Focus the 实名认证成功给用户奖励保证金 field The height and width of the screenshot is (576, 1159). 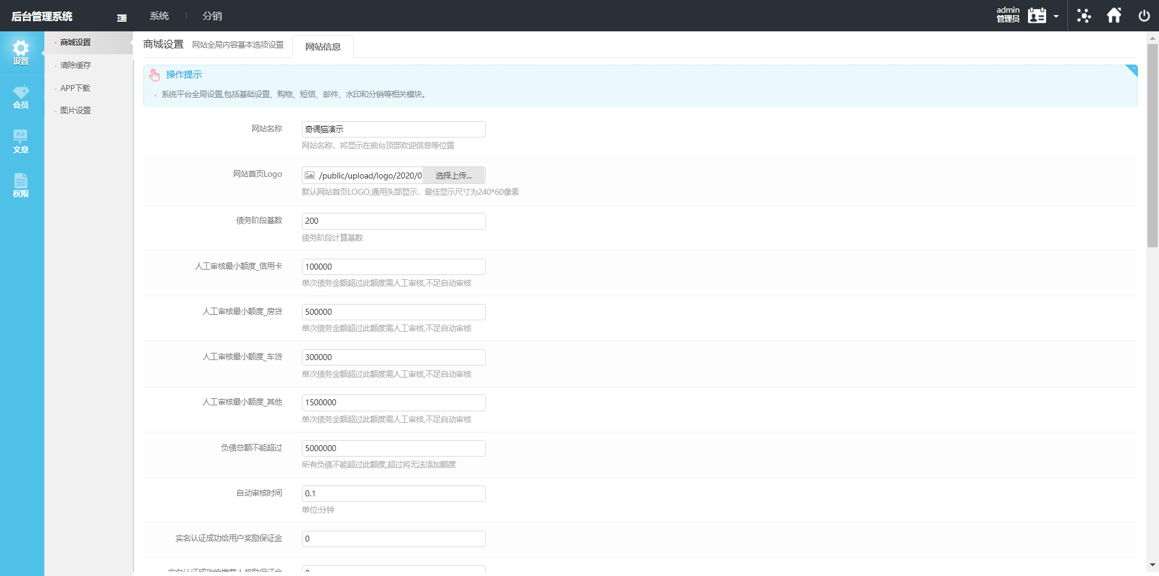coord(394,539)
